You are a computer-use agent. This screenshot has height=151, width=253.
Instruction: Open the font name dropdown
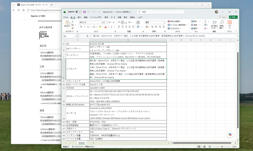(x=102, y=22)
